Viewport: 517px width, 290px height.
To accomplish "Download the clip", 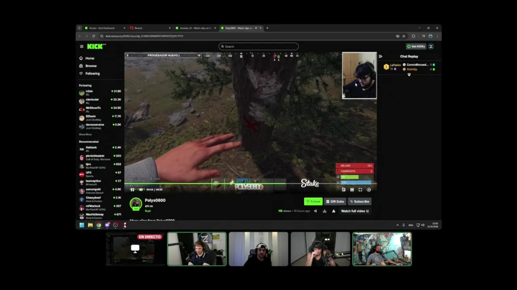I will pyautogui.click(x=324, y=211).
